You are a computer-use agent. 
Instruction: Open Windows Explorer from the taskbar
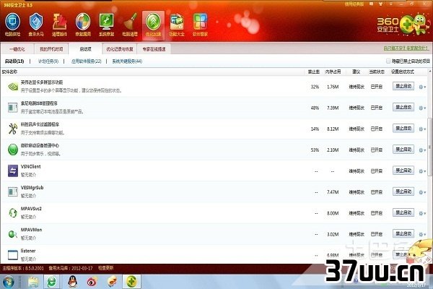pos(34,282)
